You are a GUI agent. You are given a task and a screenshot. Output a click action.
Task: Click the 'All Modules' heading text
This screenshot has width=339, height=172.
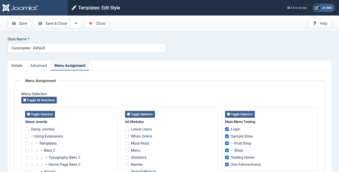(134, 122)
